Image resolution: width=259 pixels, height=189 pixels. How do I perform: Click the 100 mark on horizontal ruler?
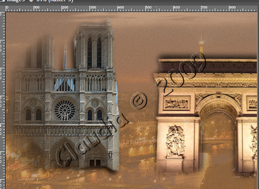coord(37,8)
